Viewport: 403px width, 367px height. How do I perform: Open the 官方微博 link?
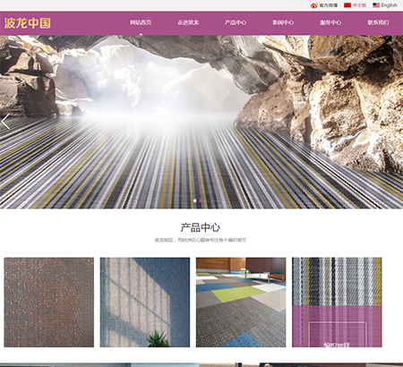329,5
